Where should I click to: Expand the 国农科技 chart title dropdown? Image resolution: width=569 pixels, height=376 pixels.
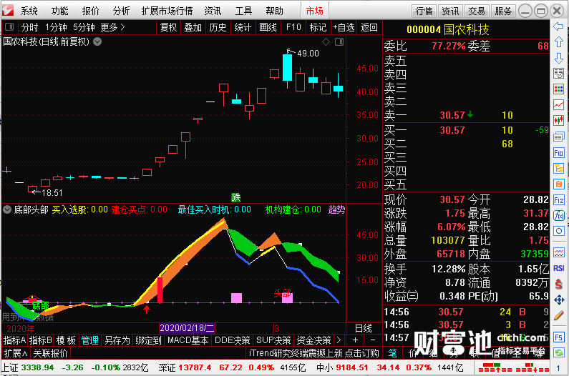[97, 41]
